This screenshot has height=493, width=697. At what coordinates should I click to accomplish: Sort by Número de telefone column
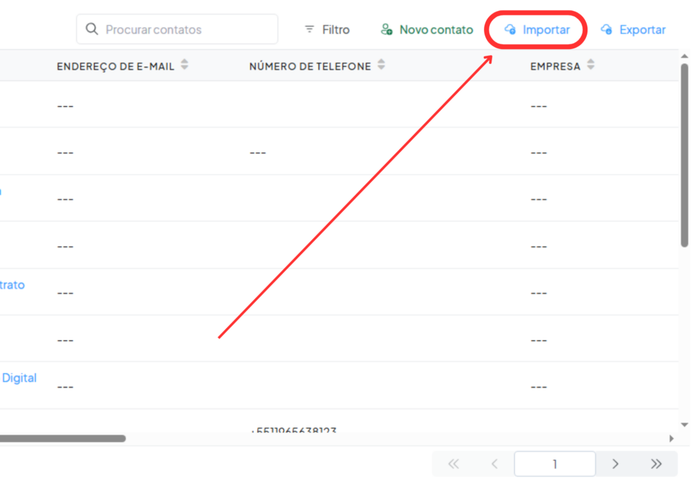(x=381, y=65)
